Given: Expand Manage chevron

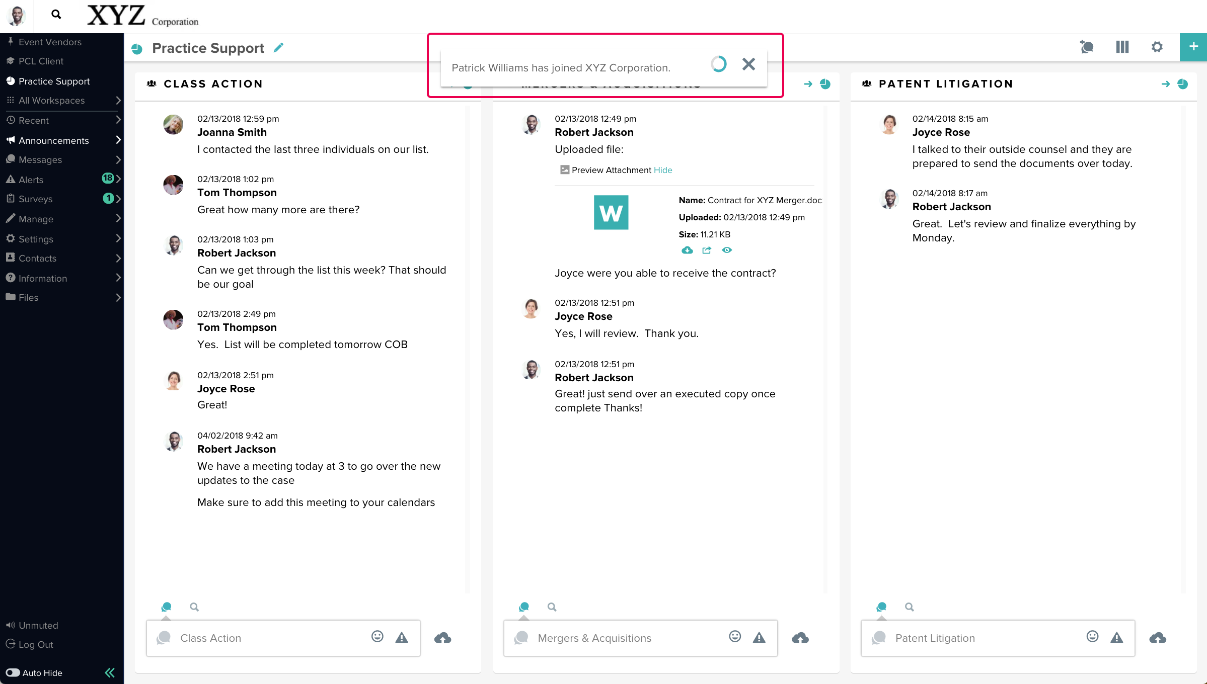Looking at the screenshot, I should click(118, 218).
